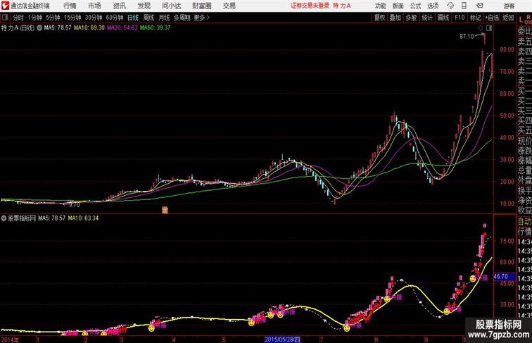Image resolution: width=532 pixels, height=343 pixels.
Task: Switch to the 60分钟 period tab
Action: coord(115,18)
